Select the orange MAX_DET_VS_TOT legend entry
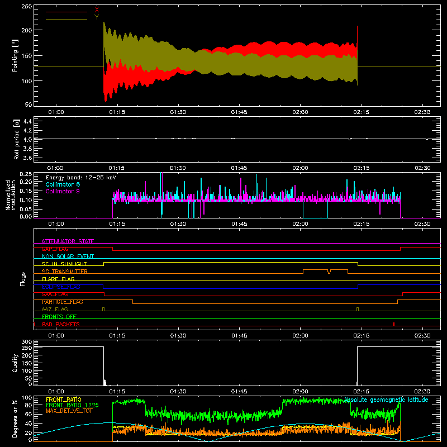Viewport: 447px width, 447px height. 69,411
